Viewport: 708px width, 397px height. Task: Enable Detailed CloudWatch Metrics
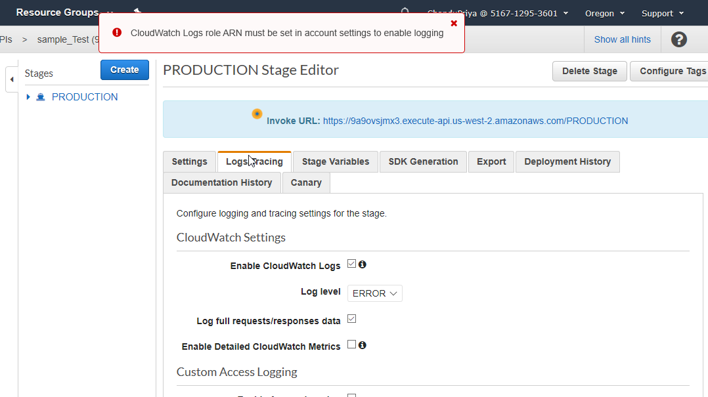point(351,345)
